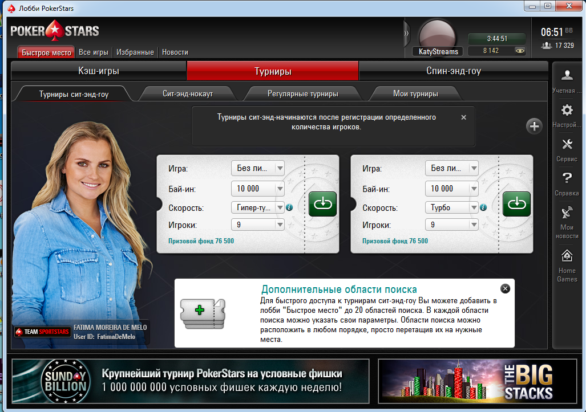This screenshot has height=412, width=586.
Task: Open Бай-ин dropdown in right card
Action: coord(452,189)
